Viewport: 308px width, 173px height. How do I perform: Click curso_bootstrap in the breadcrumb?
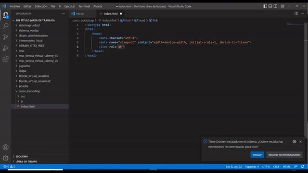83,20
